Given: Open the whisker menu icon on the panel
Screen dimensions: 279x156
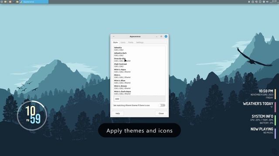Looking at the screenshot, I should click(2, 2).
